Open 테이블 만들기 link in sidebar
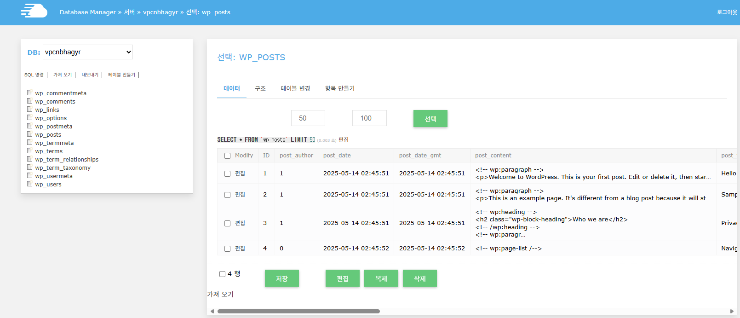740x318 pixels. [122, 75]
